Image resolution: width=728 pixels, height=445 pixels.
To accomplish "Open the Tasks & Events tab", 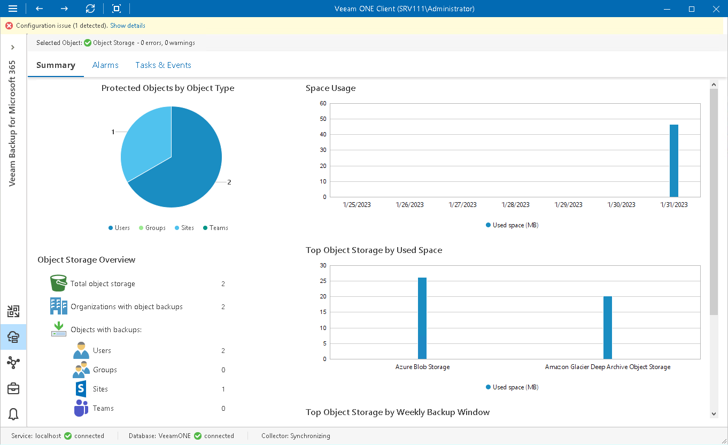I will point(163,65).
